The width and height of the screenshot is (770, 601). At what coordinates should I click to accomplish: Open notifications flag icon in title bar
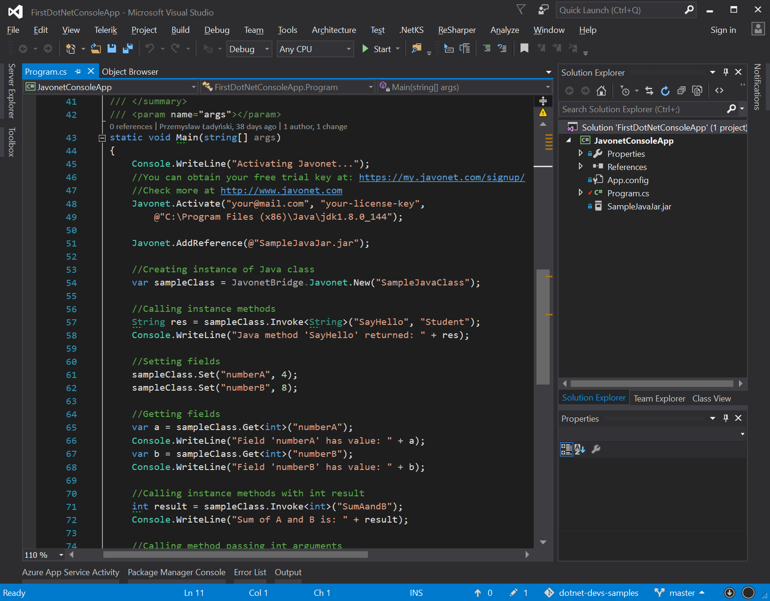click(x=521, y=9)
